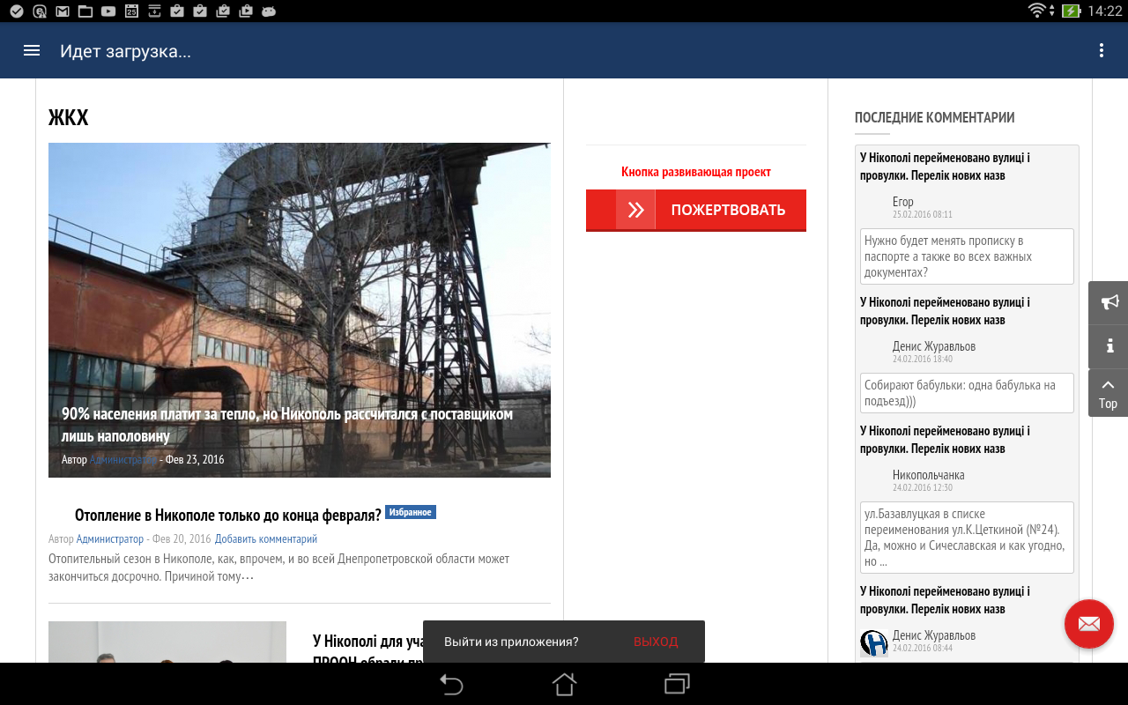Tap the comment timestamp 25.02.2016 08:11
The image size is (1128, 705).
point(923,214)
